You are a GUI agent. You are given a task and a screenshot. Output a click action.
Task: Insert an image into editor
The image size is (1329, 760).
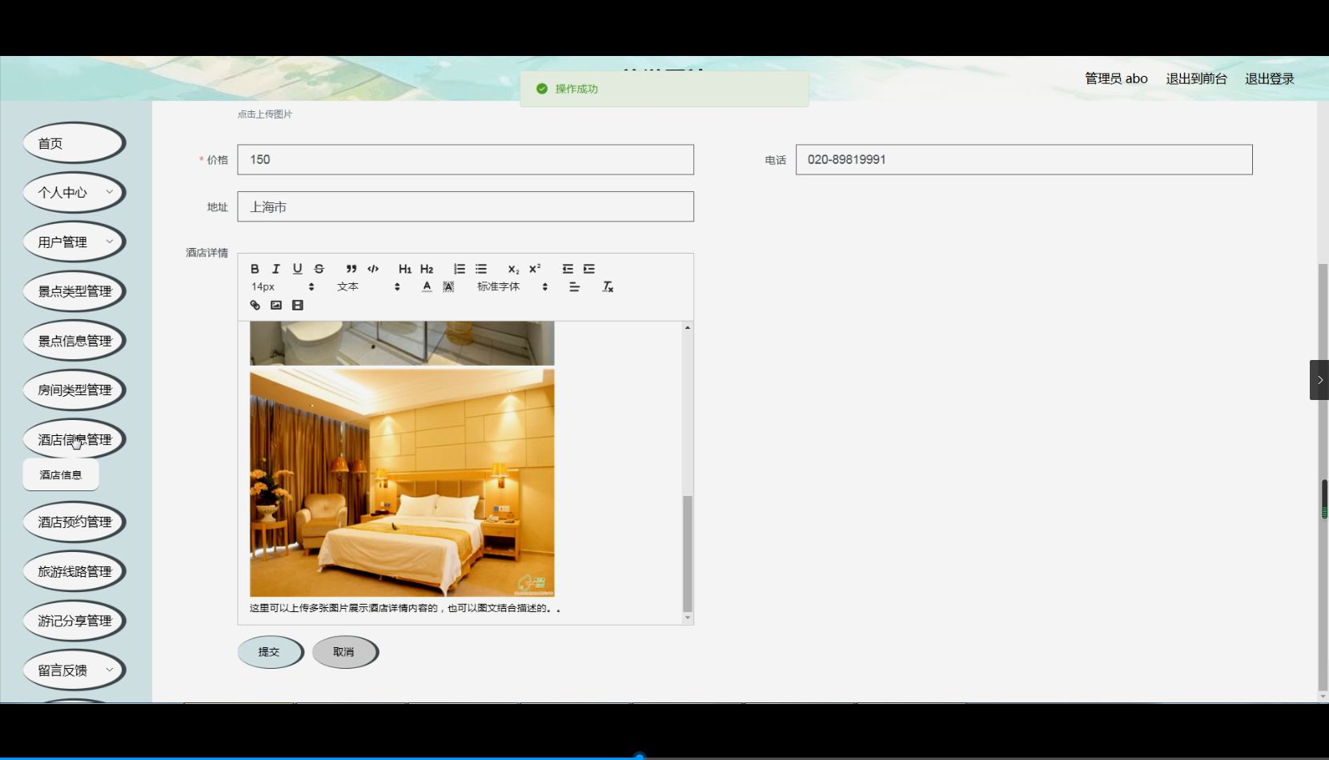click(276, 305)
